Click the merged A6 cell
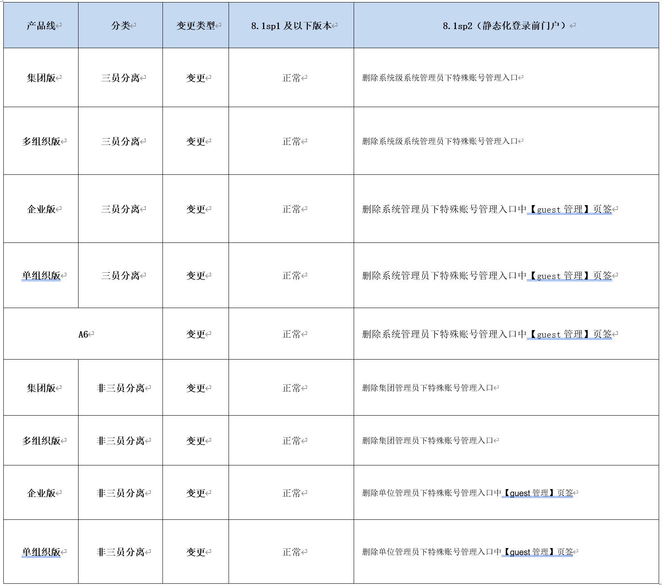Image resolution: width=662 pixels, height=585 pixels. [x=83, y=334]
